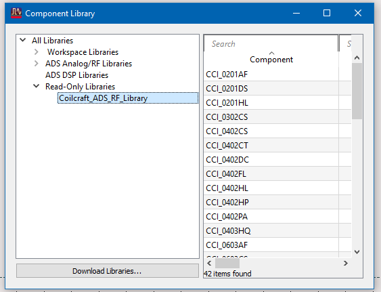Click the Component search field

pos(271,43)
